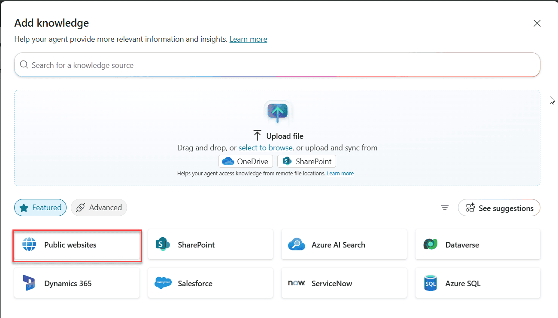Click the Salesforce cloud icon
The height and width of the screenshot is (318, 558).
click(x=163, y=283)
